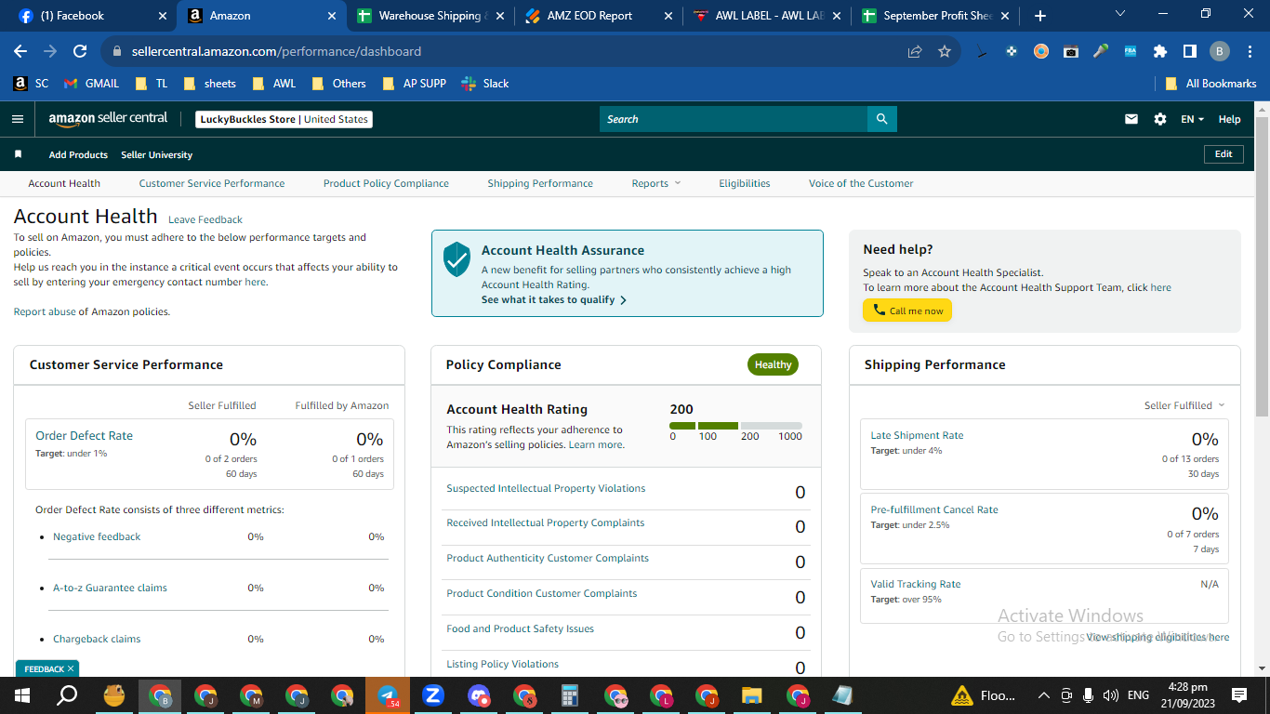
Task: Open the Voice of the Customer tab
Action: pyautogui.click(x=861, y=183)
